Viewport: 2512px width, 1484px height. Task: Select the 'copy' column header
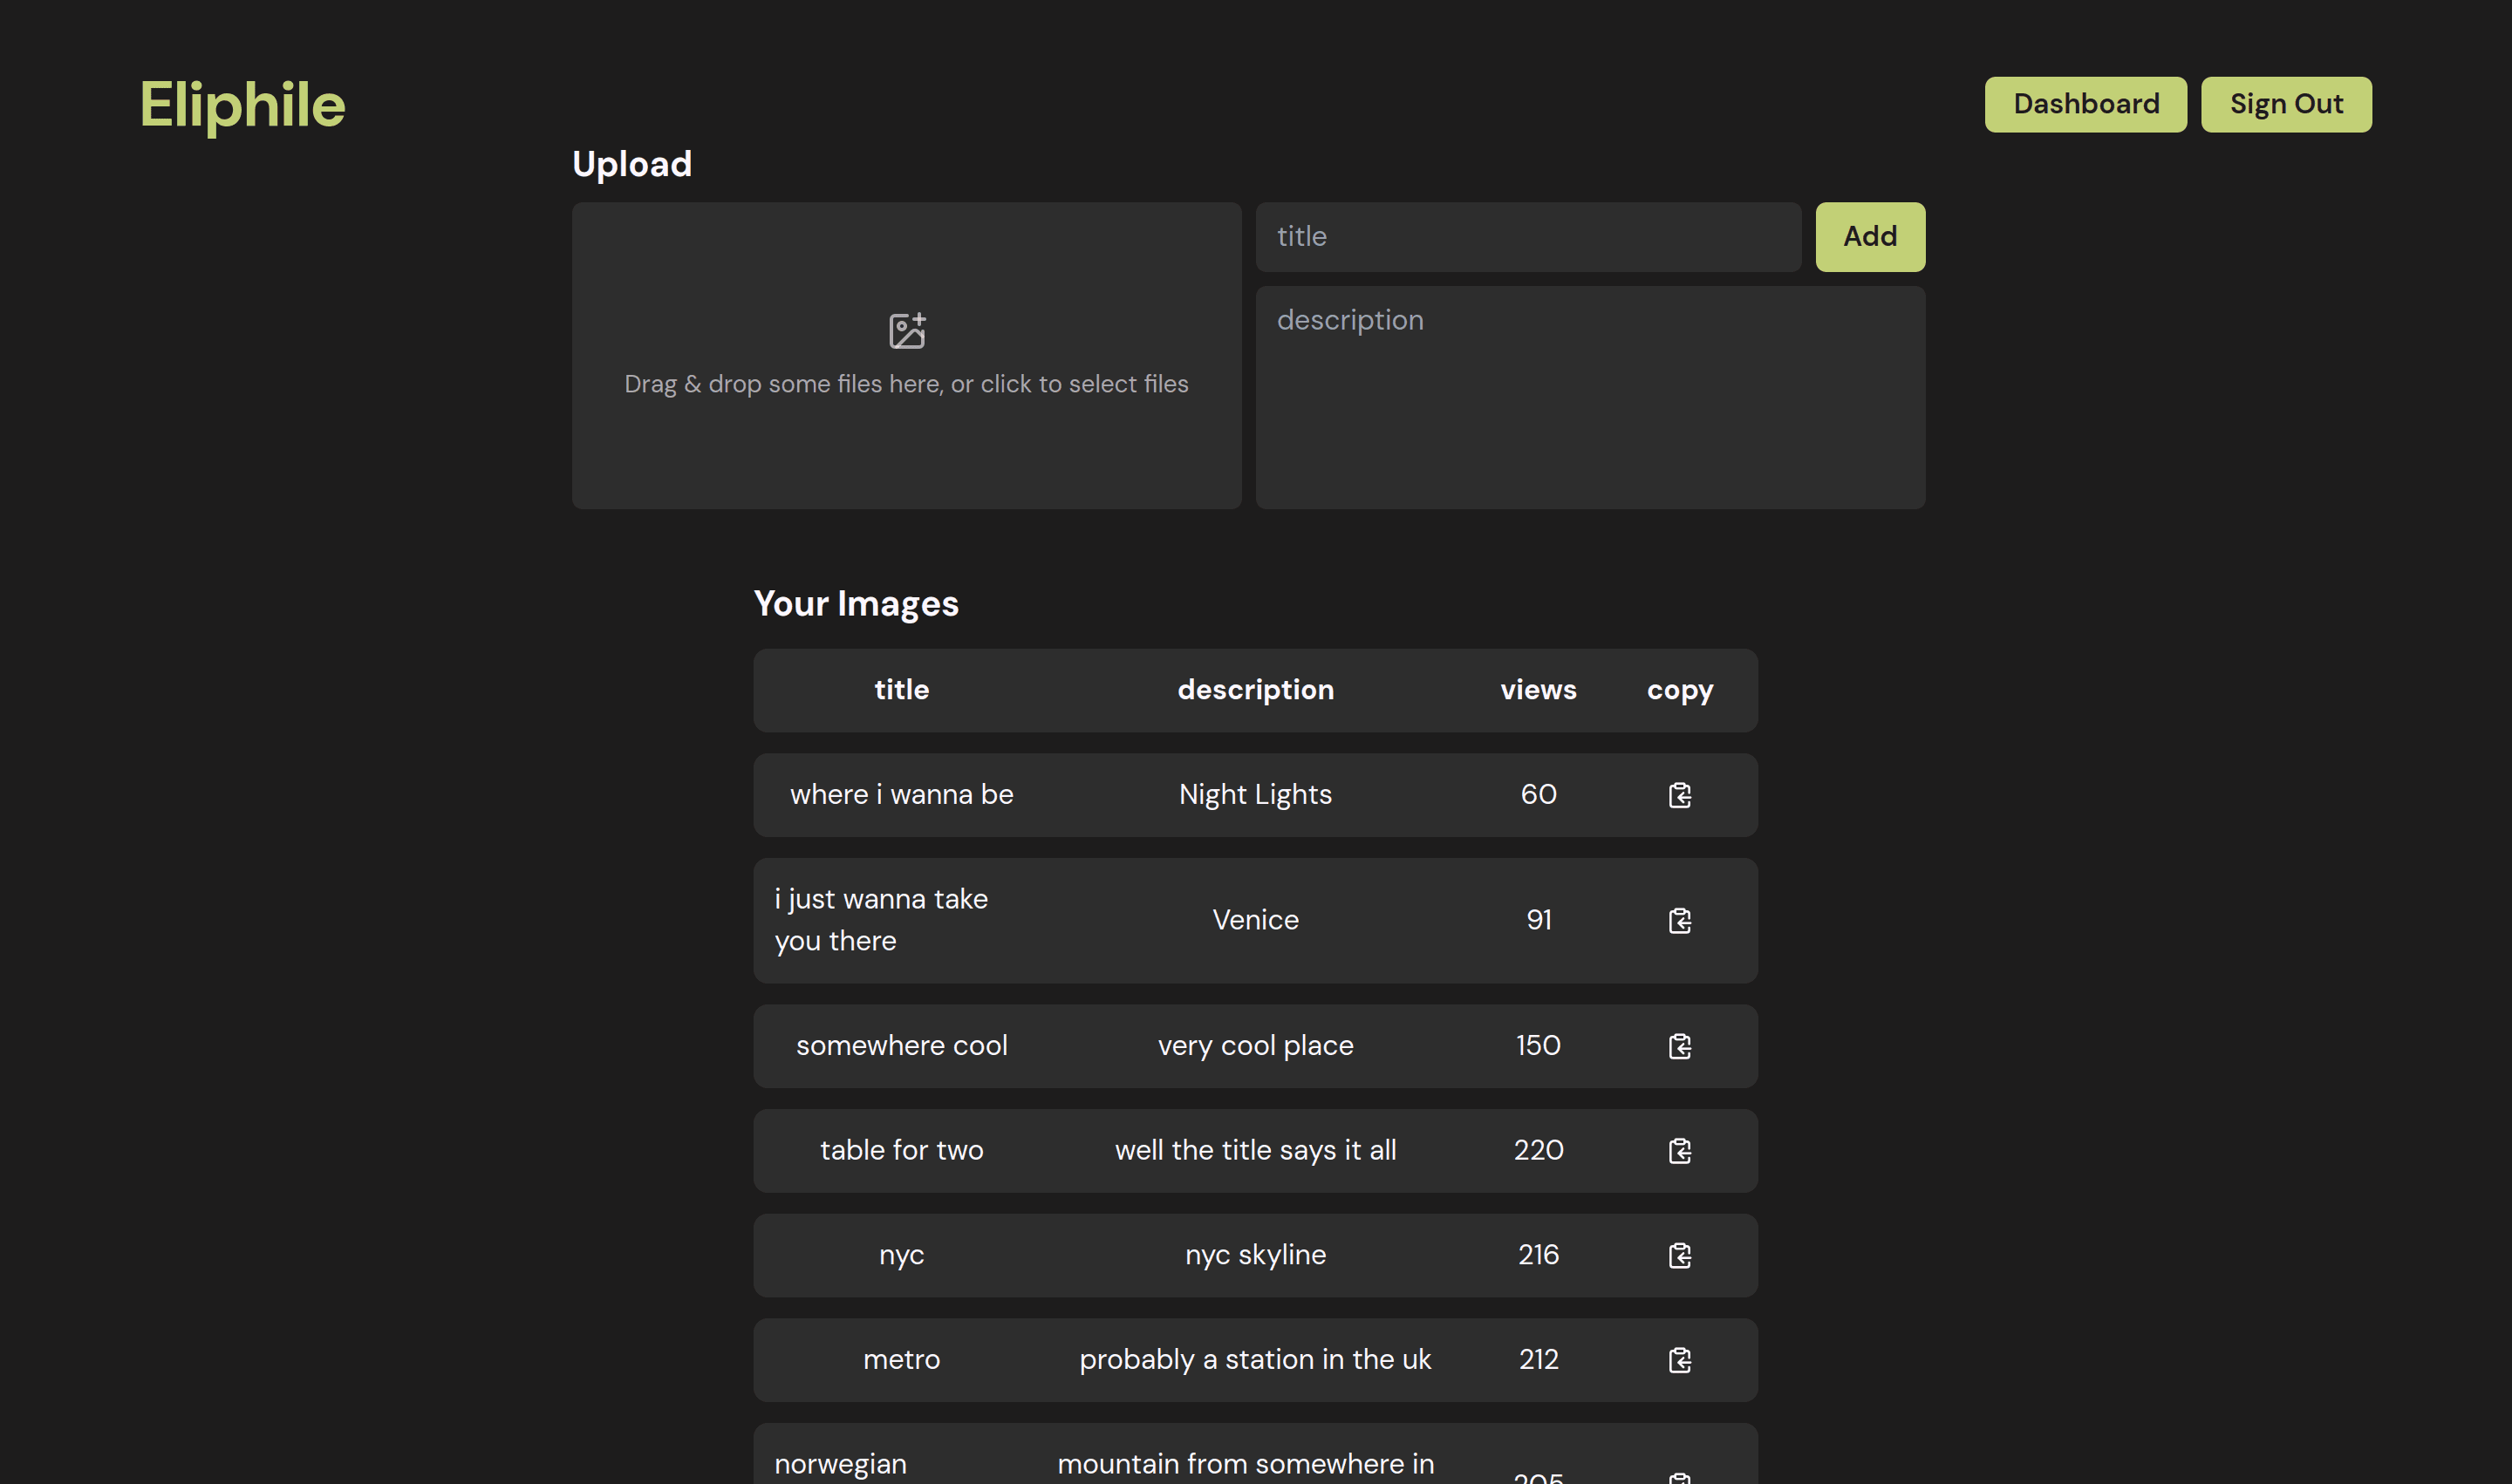[x=1680, y=690]
